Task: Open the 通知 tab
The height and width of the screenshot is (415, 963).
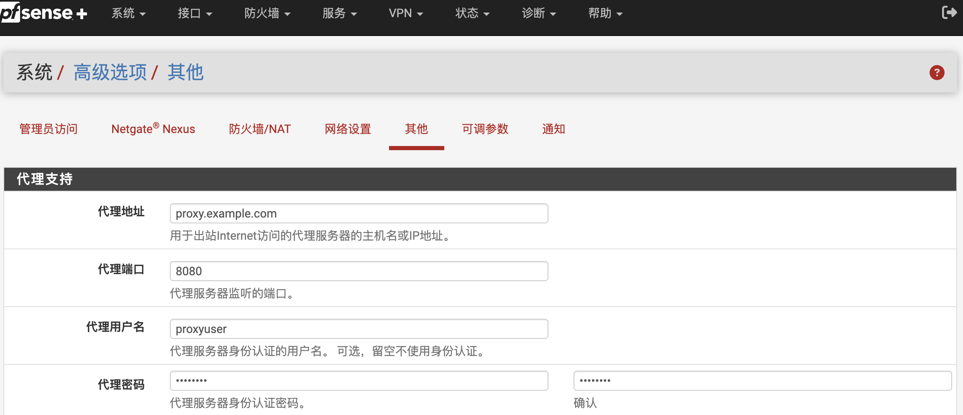Action: coord(553,129)
